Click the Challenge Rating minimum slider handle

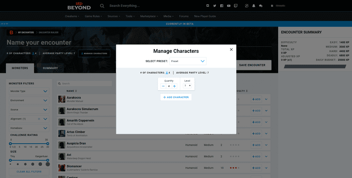10,144
